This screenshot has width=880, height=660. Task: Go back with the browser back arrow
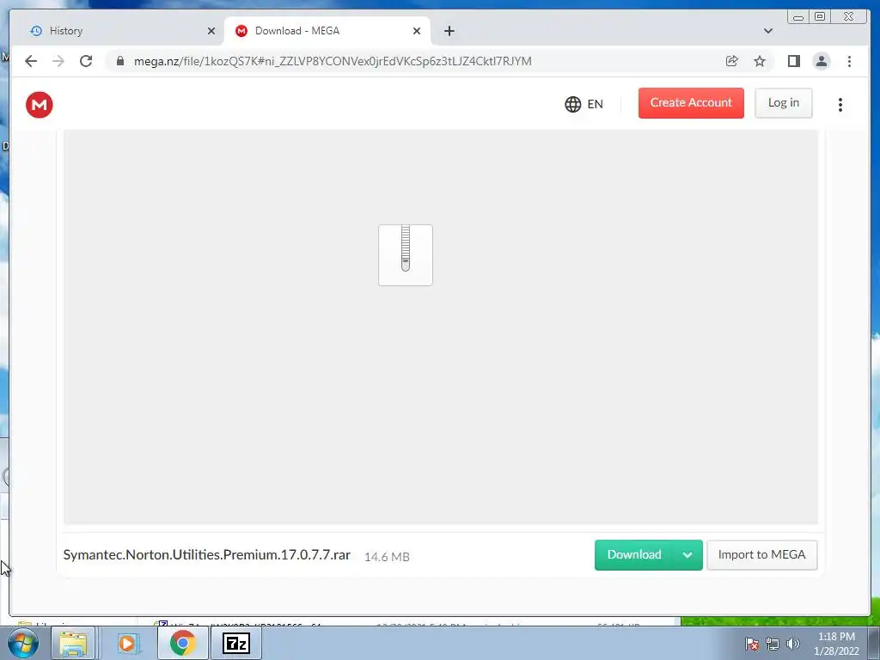coord(31,61)
